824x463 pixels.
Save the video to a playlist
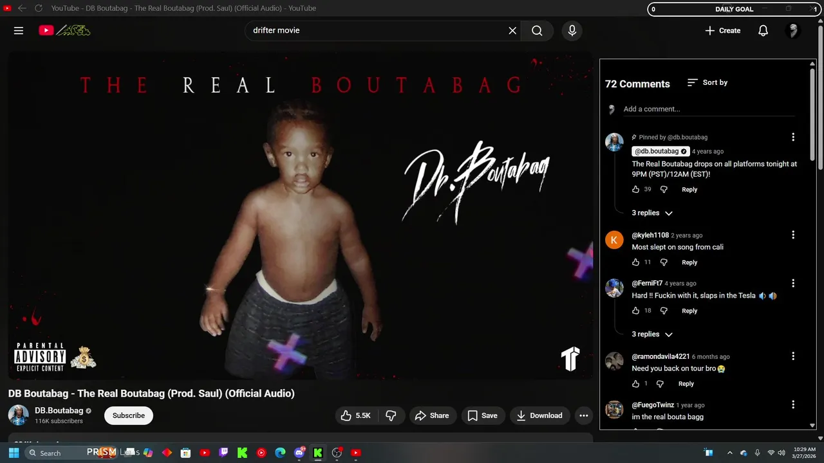point(483,415)
